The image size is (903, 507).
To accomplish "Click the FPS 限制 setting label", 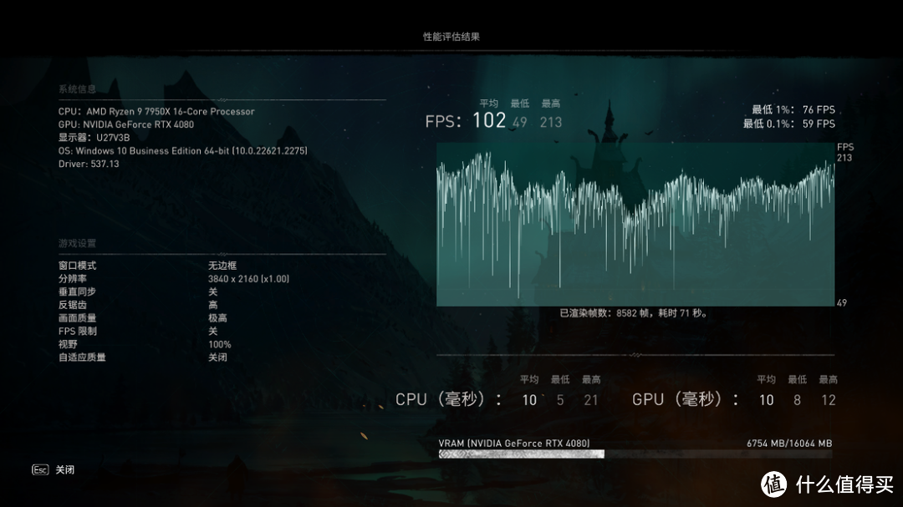I will pyautogui.click(x=77, y=331).
